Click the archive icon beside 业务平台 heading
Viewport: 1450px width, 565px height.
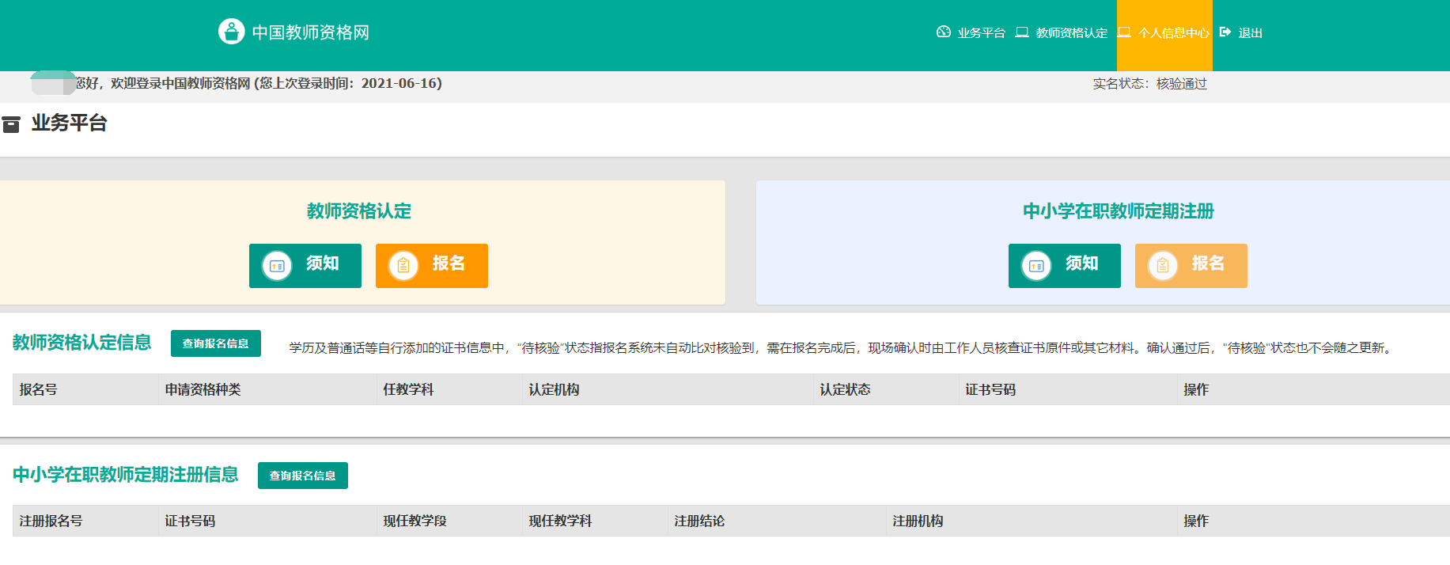[11, 124]
